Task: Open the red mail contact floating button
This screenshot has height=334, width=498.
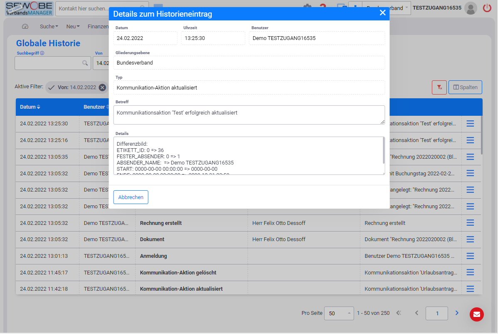Action: click(x=476, y=314)
